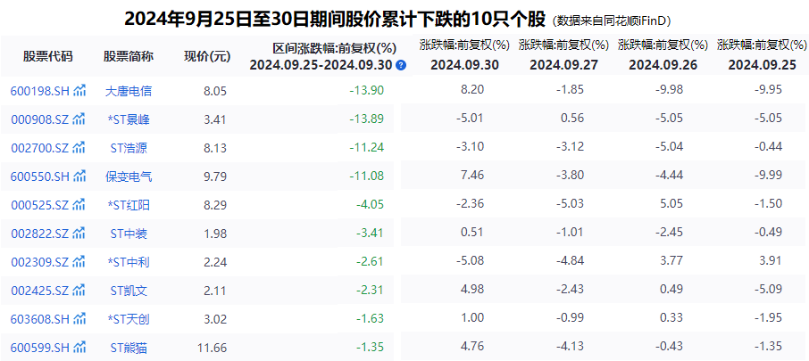
Task: Sort by 现价(元) column header
Action: [207, 56]
